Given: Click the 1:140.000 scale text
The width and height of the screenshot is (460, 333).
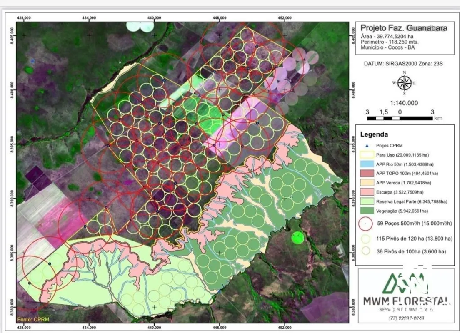Looking at the screenshot, I should tap(403, 103).
